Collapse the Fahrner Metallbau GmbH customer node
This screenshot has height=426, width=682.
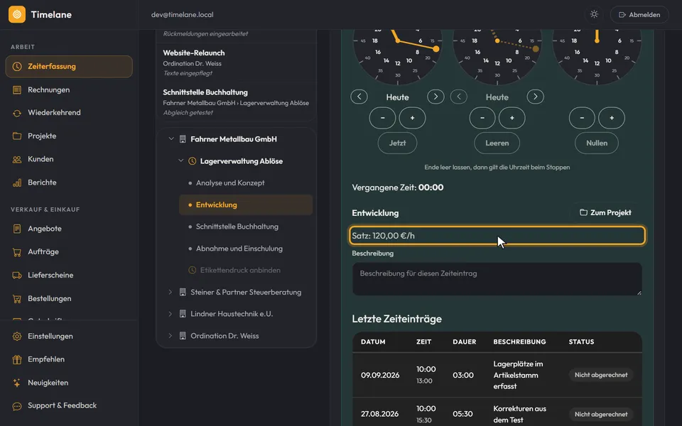tap(171, 139)
